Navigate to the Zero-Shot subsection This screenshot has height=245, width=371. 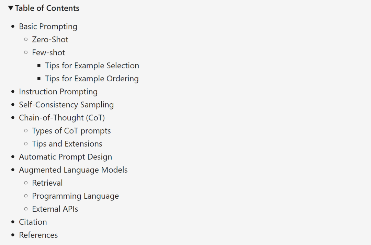pos(50,39)
